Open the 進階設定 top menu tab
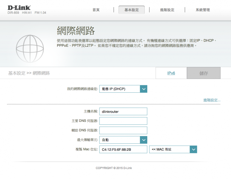The height and width of the screenshot is (179, 231). pos(167,10)
